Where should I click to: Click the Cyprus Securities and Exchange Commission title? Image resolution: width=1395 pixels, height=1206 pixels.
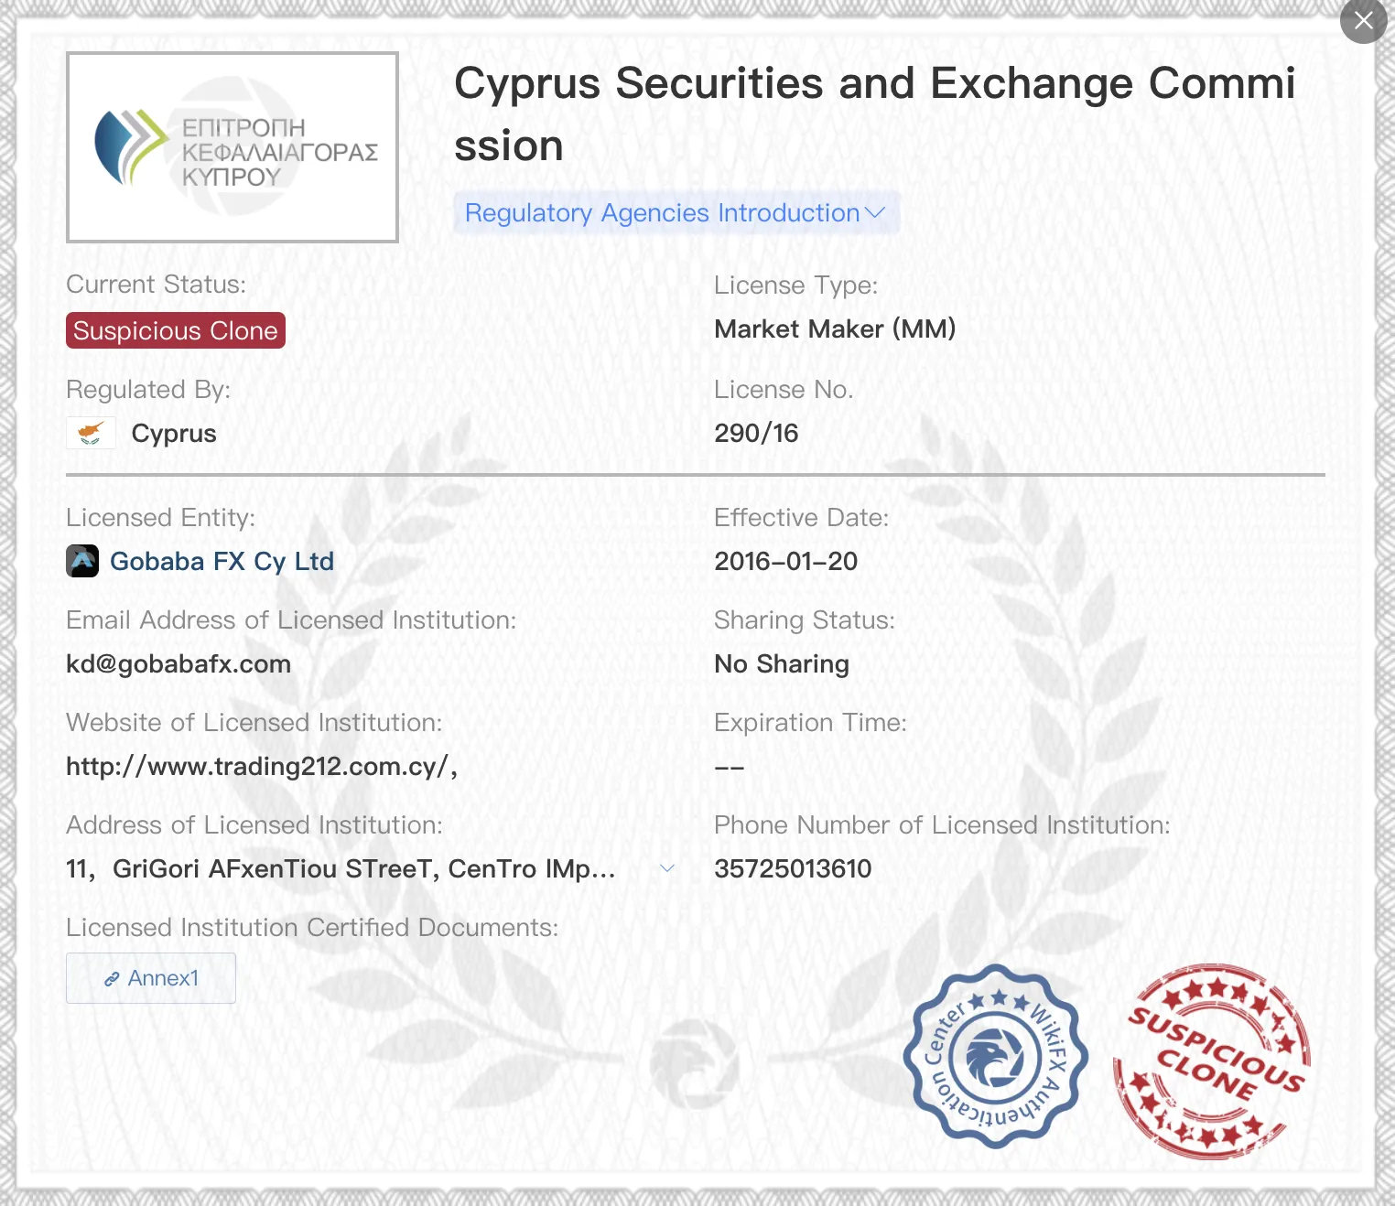coord(875,114)
